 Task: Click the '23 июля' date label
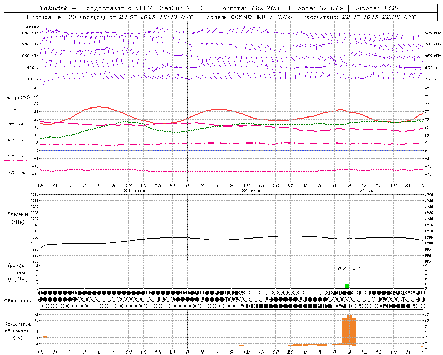click(135, 191)
